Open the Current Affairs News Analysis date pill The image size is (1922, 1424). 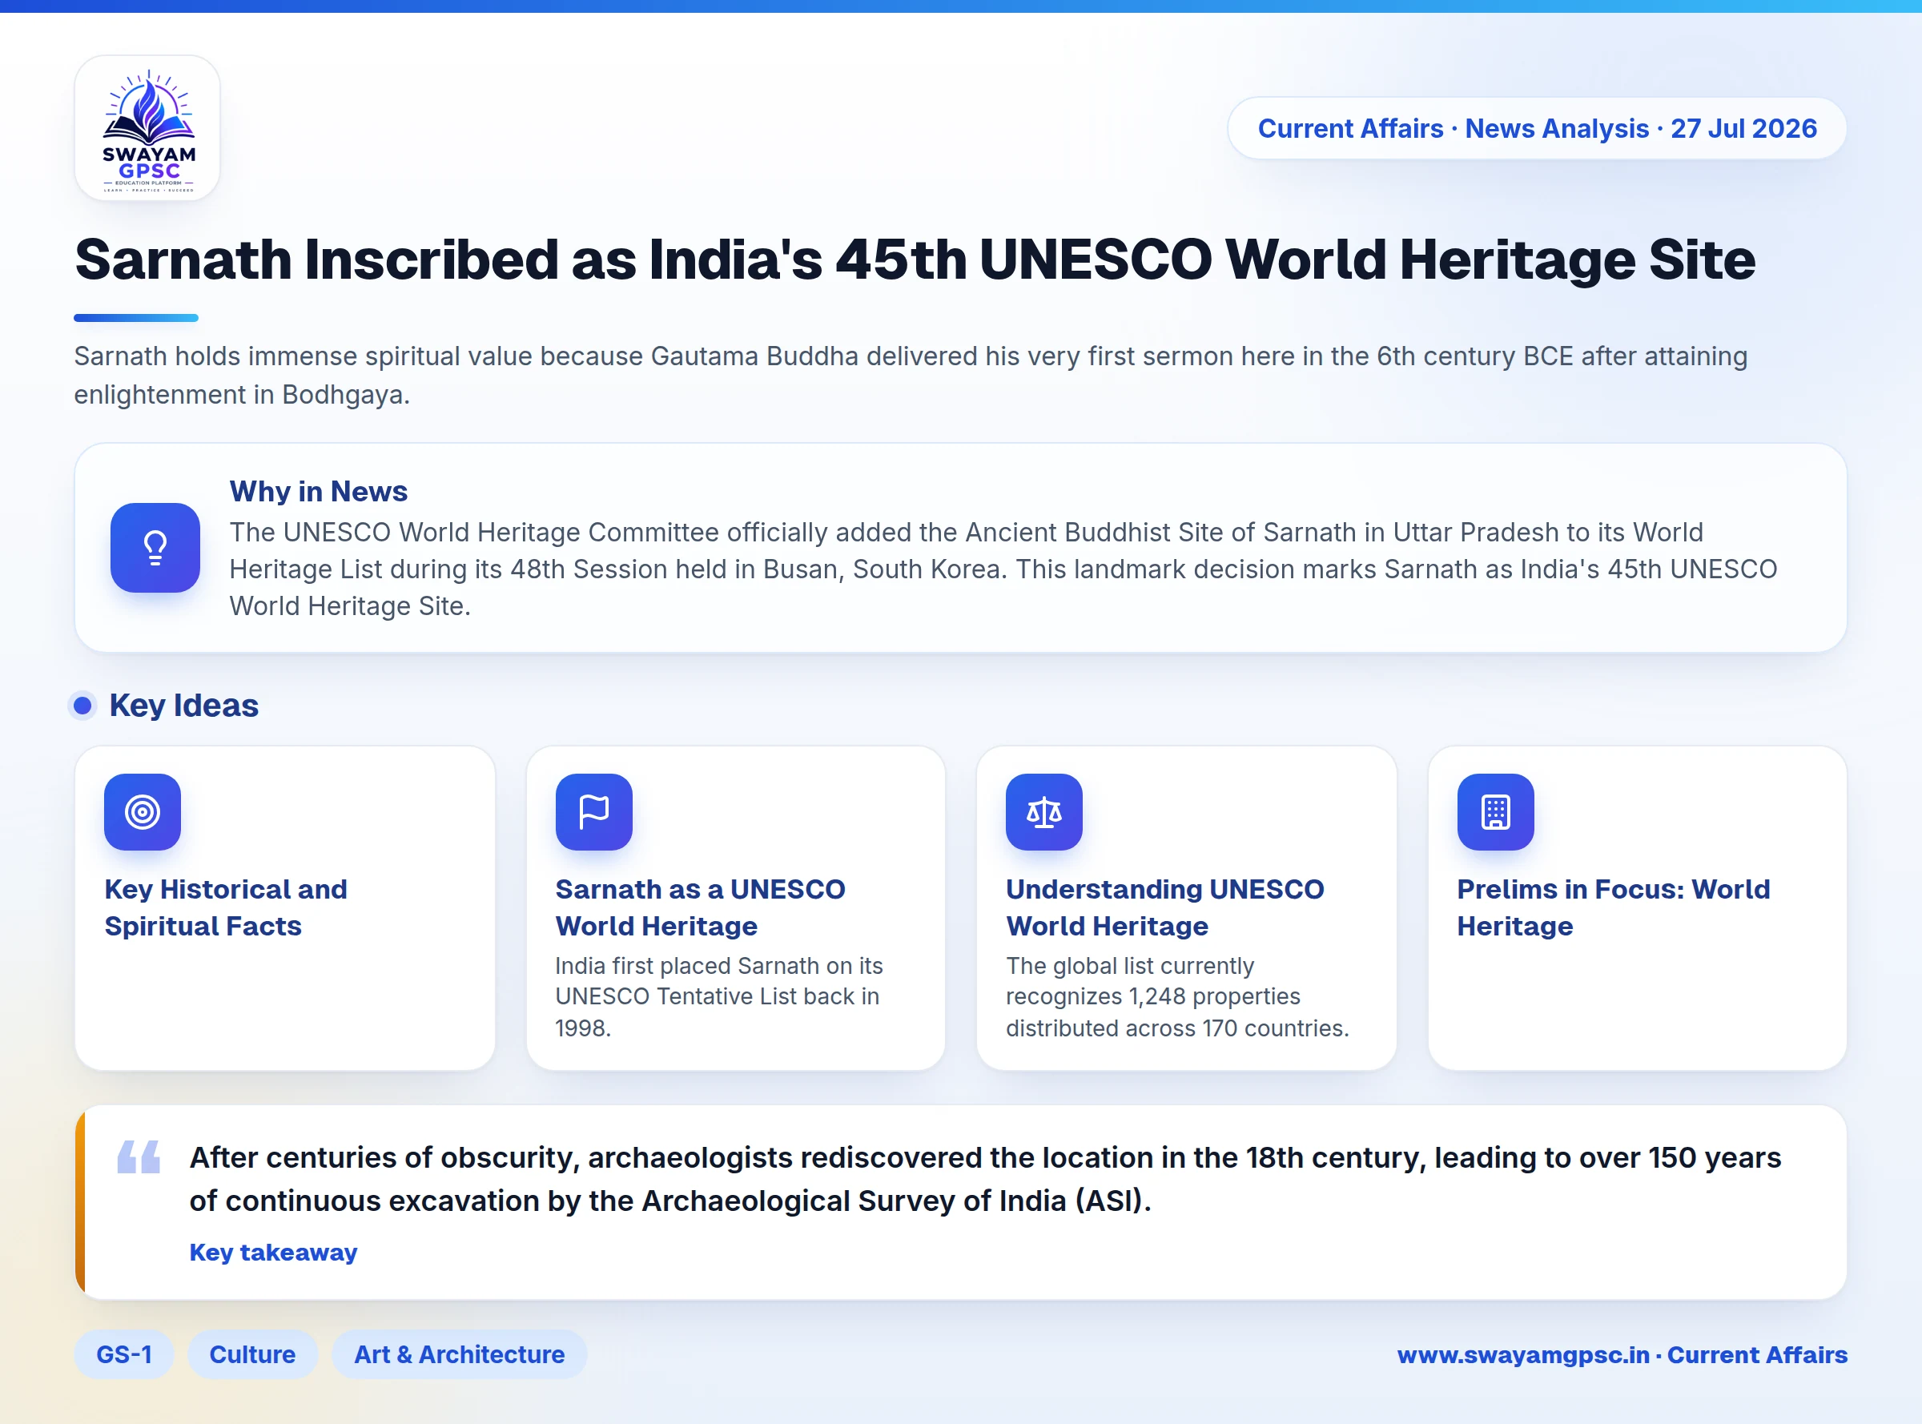(1537, 128)
